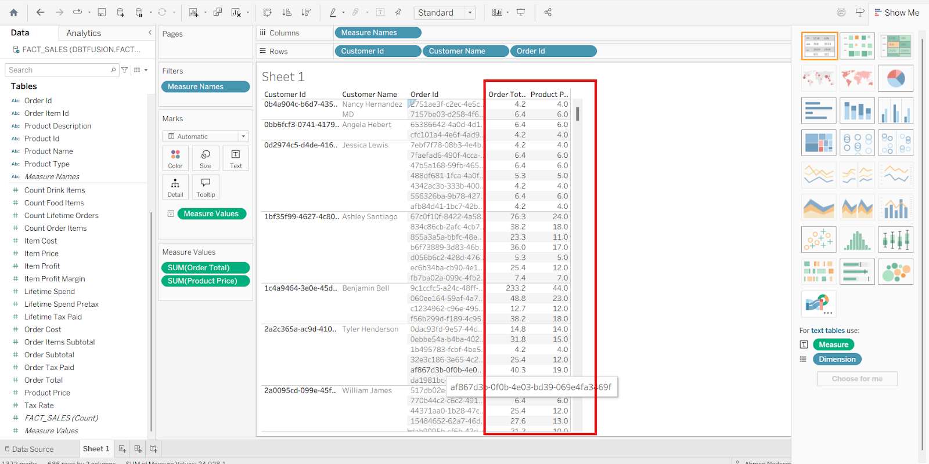The width and height of the screenshot is (929, 464).
Task: Open the Standard fit dropdown
Action: pyautogui.click(x=445, y=12)
